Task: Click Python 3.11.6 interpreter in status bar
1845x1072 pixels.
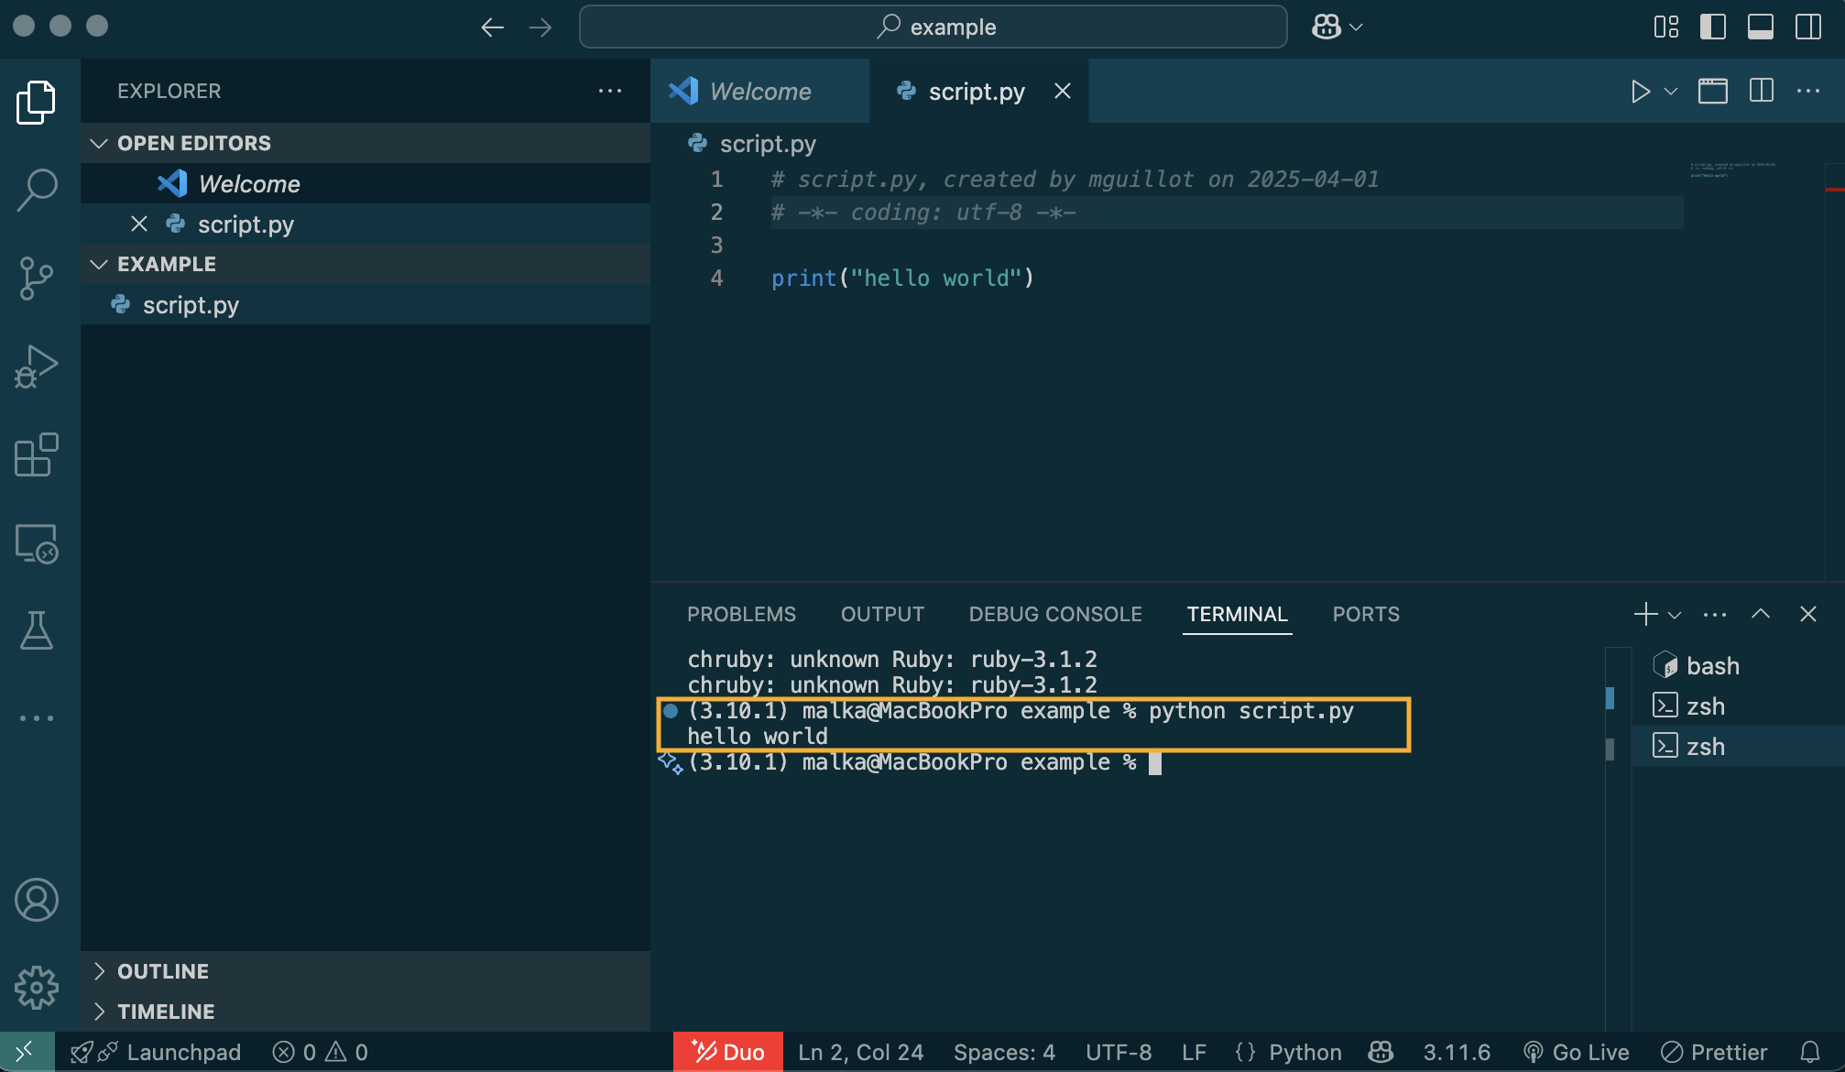Action: [x=1457, y=1052]
